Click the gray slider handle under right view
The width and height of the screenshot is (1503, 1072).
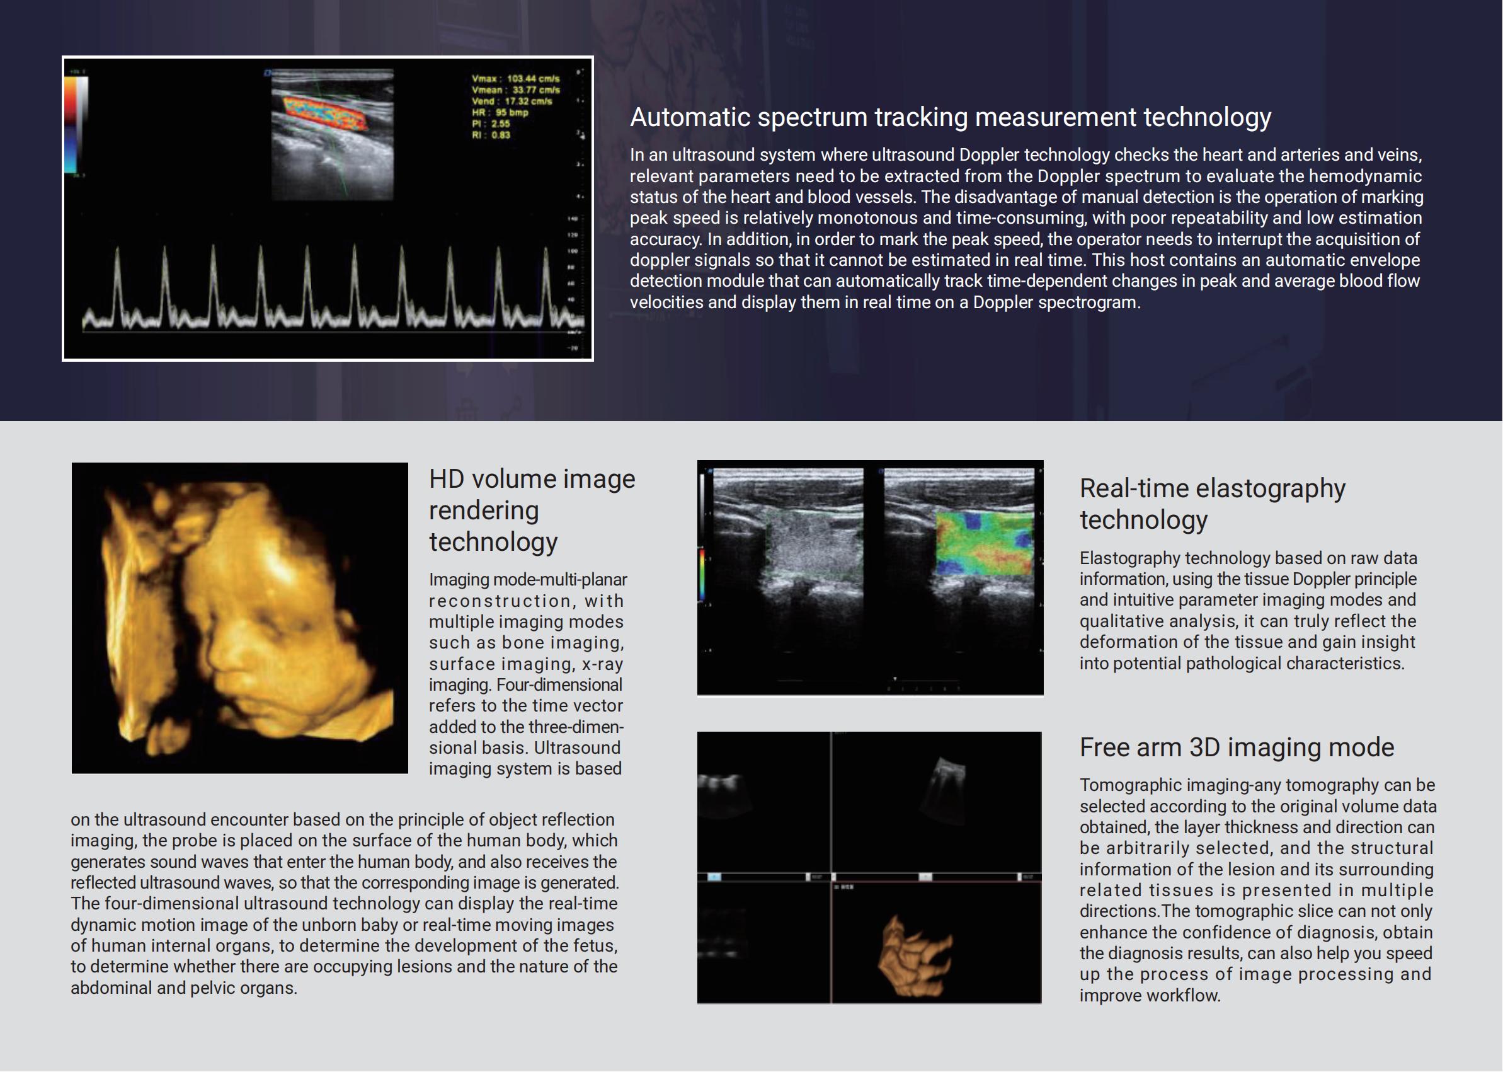click(x=926, y=877)
